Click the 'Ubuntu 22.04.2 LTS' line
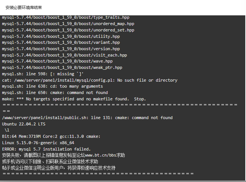Viewport: 246px width, 182px height. click(x=24, y=124)
